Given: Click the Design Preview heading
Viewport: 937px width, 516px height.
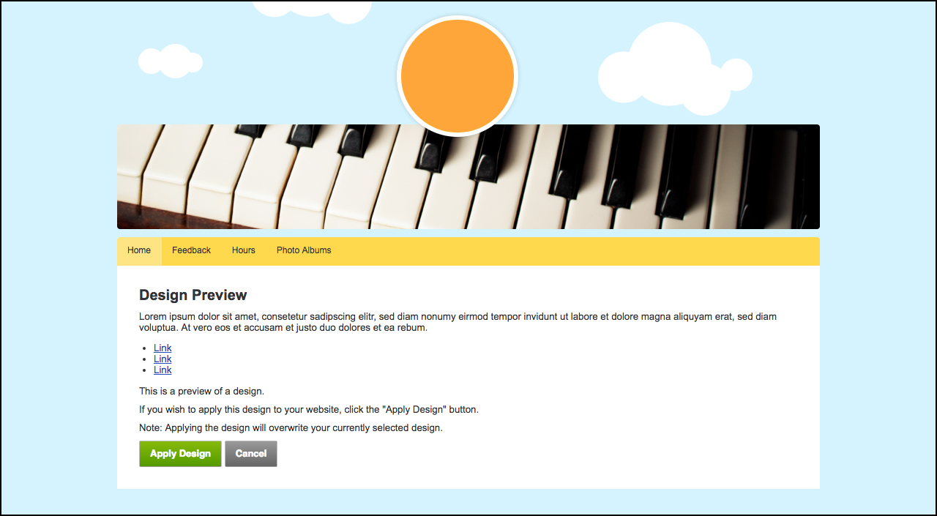Looking at the screenshot, I should coord(193,295).
